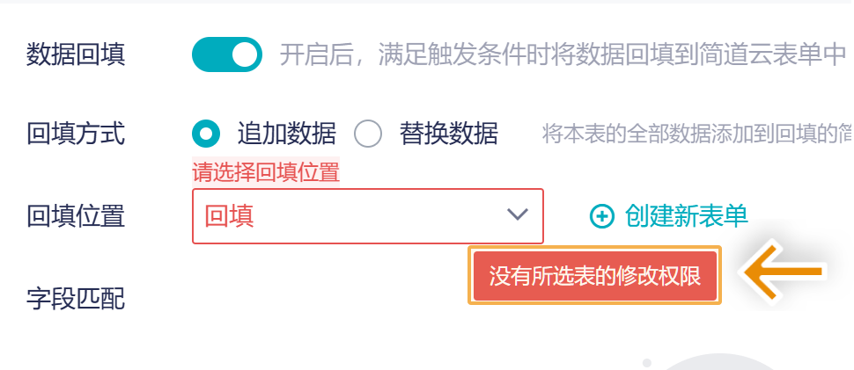This screenshot has height=370, width=854.
Task: Click the orange arrow pointing at error
Action: click(x=784, y=274)
